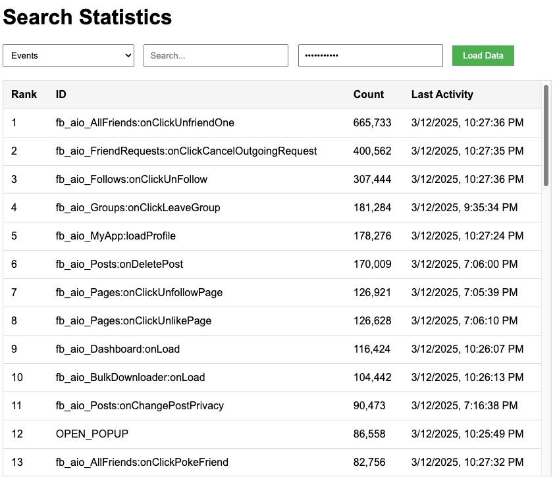
Task: Click the count value 126,921
Action: click(373, 293)
